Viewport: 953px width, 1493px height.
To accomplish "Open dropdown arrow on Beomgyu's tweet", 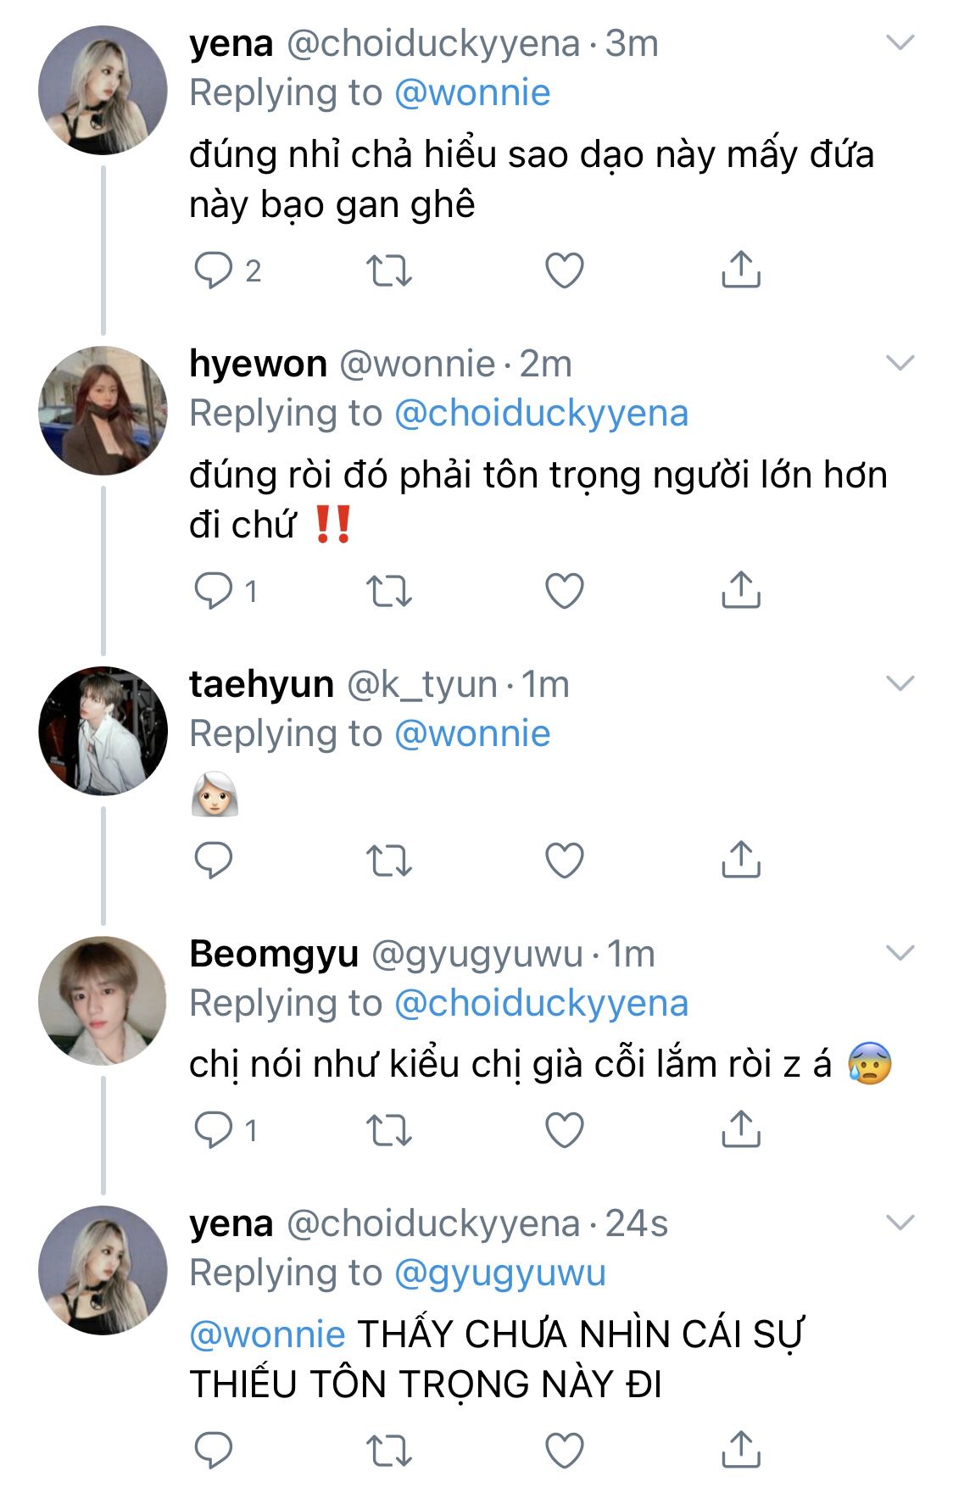I will (900, 952).
